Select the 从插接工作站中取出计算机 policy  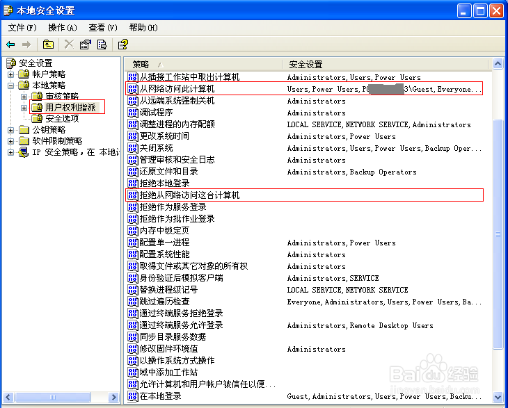(189, 77)
